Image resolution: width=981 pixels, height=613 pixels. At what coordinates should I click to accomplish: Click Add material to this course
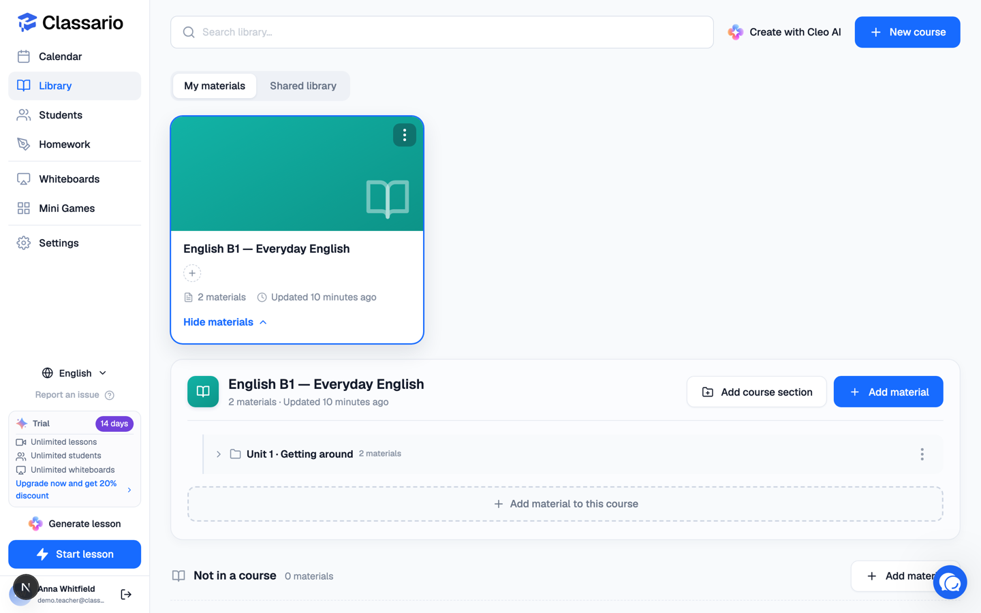(x=565, y=504)
